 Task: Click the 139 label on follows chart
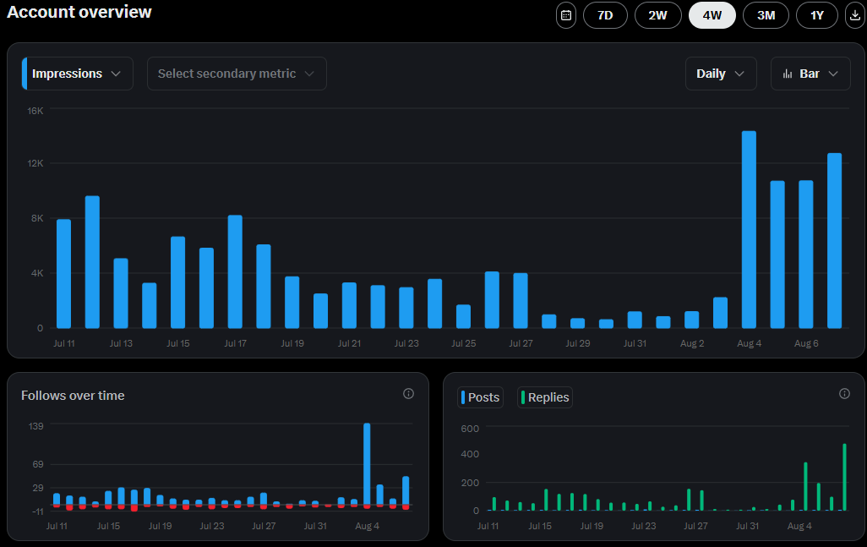(36, 426)
